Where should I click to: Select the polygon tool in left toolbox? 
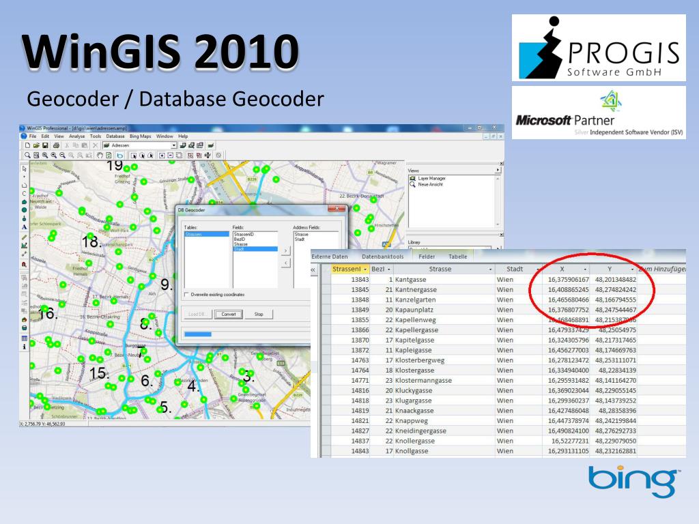coord(24,201)
